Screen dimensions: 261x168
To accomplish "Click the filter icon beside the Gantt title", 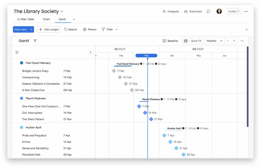I will coord(35,41).
